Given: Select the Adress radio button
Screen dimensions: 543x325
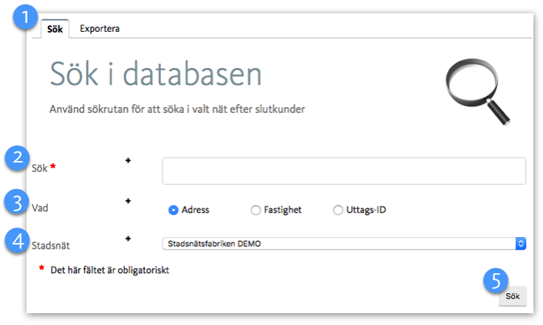Looking at the screenshot, I should 174,210.
